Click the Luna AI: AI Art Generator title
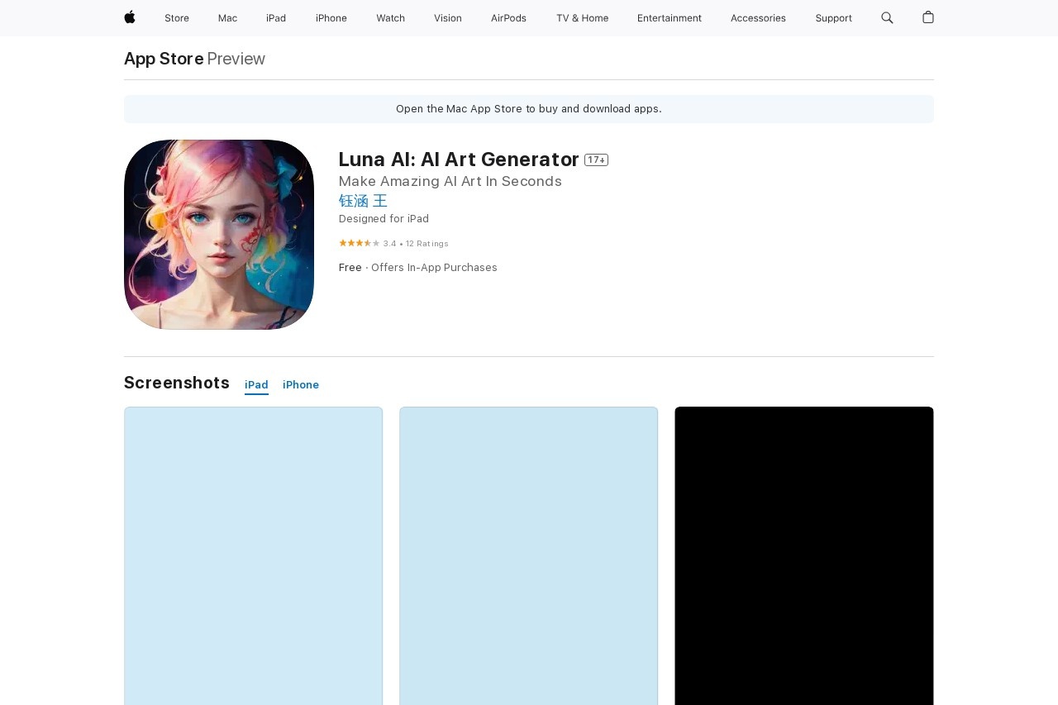The image size is (1058, 705). click(459, 159)
